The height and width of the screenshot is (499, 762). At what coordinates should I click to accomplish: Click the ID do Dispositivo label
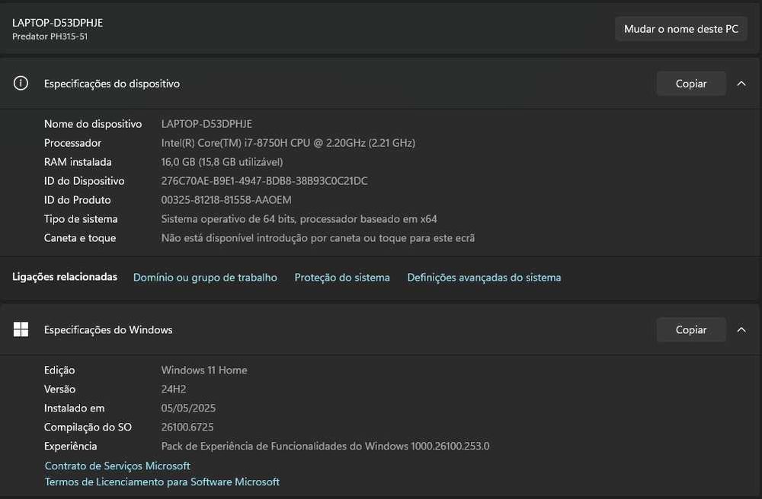click(x=84, y=180)
